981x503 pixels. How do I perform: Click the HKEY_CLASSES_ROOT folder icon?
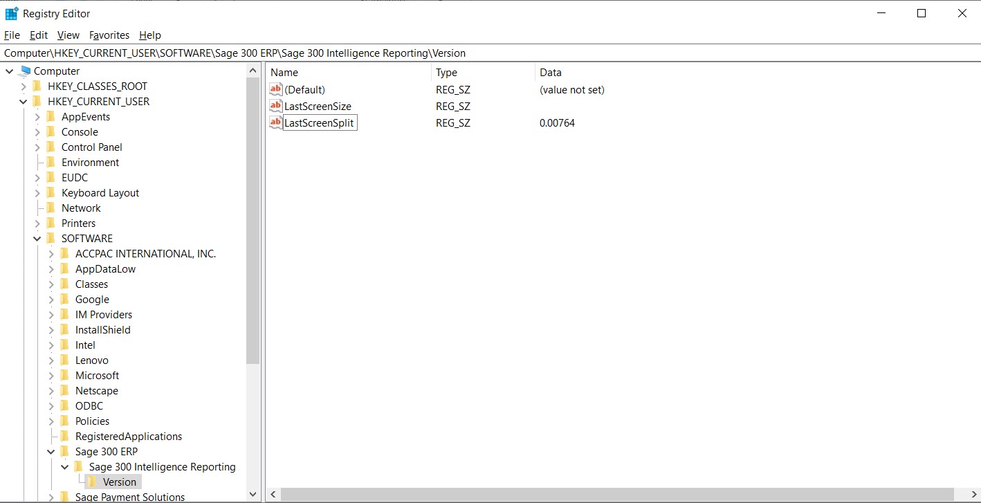[x=37, y=86]
